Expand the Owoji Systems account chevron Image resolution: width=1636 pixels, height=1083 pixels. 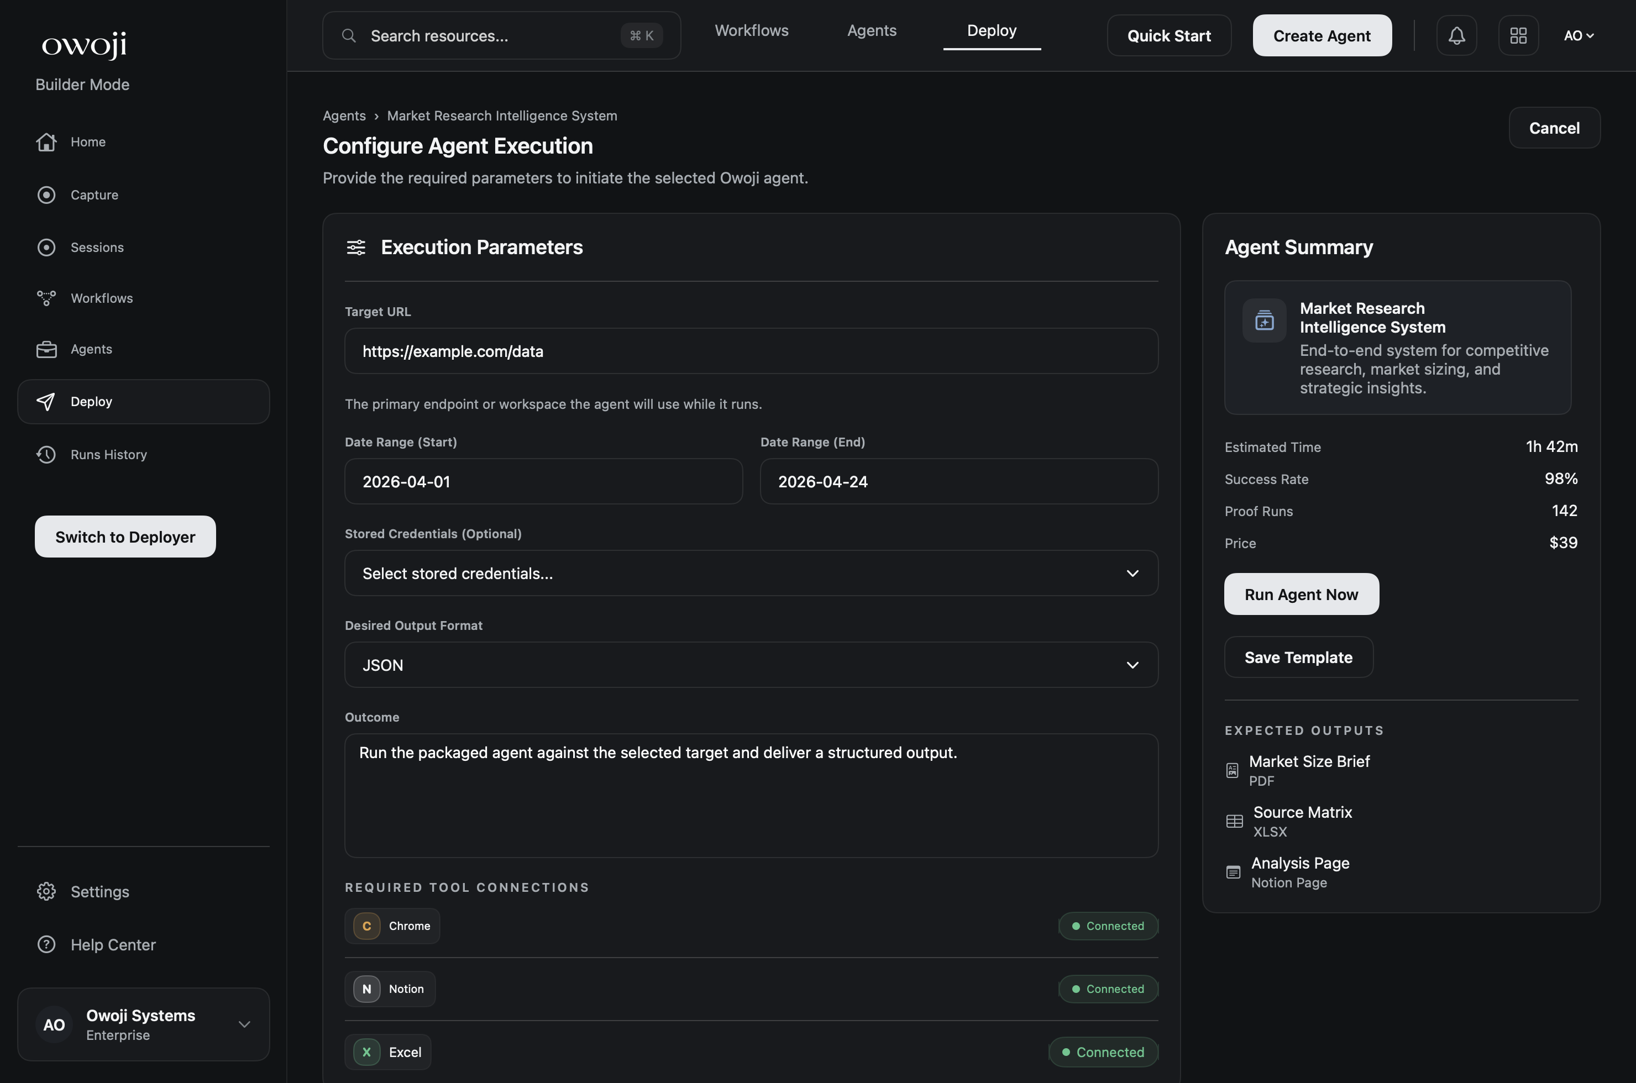tap(244, 1024)
